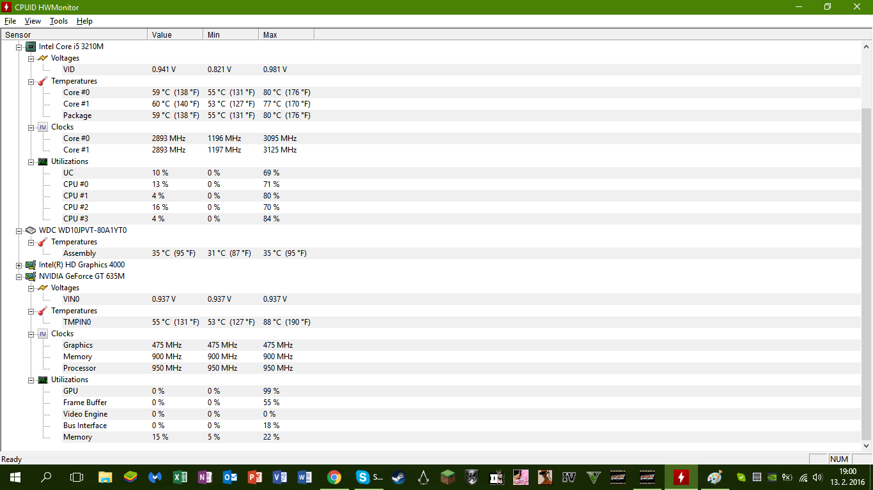Open Steam from the taskbar
Image resolution: width=873 pixels, height=490 pixels.
point(398,477)
